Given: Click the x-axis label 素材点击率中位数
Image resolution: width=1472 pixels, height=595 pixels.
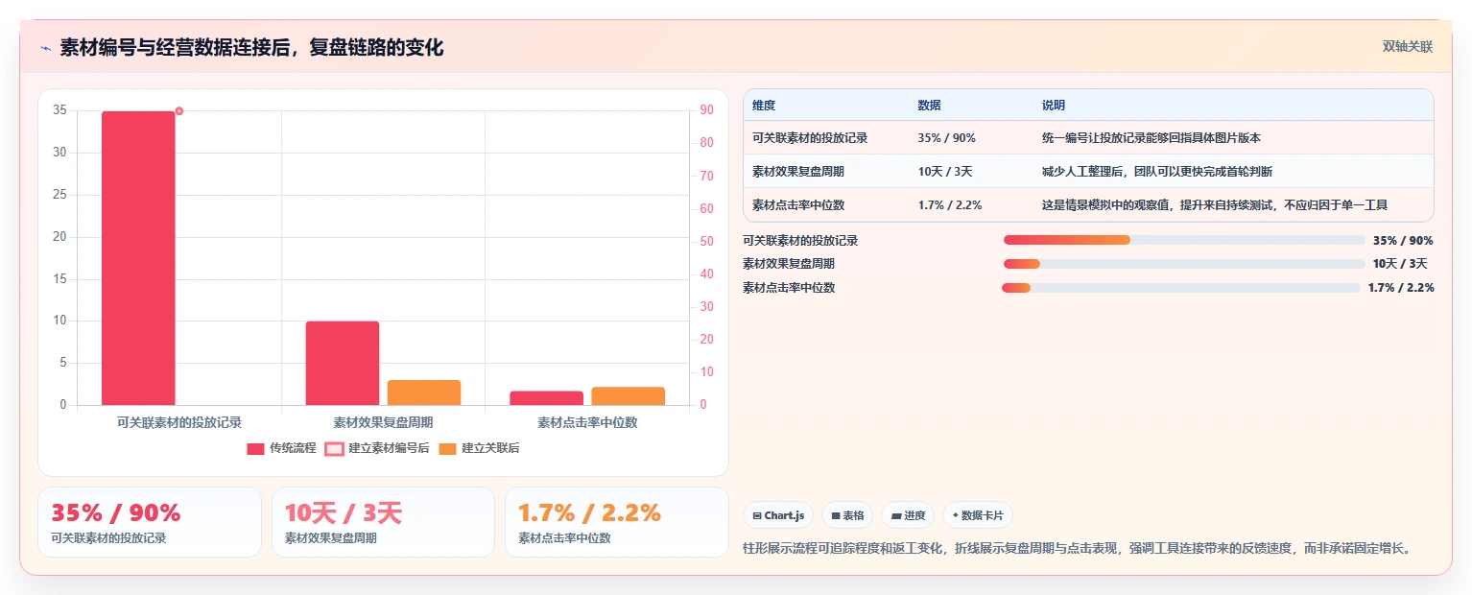Looking at the screenshot, I should (587, 422).
